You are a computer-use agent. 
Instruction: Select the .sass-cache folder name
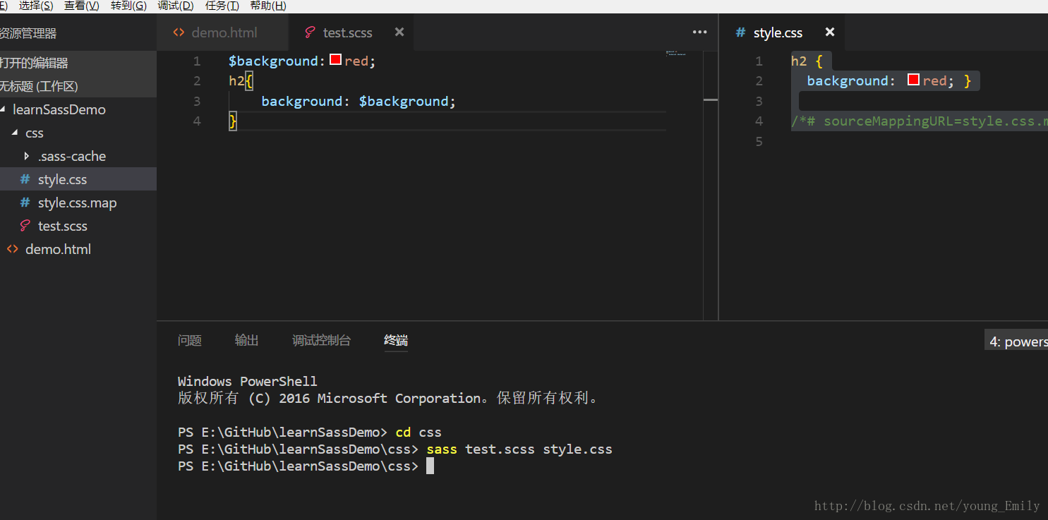point(72,156)
